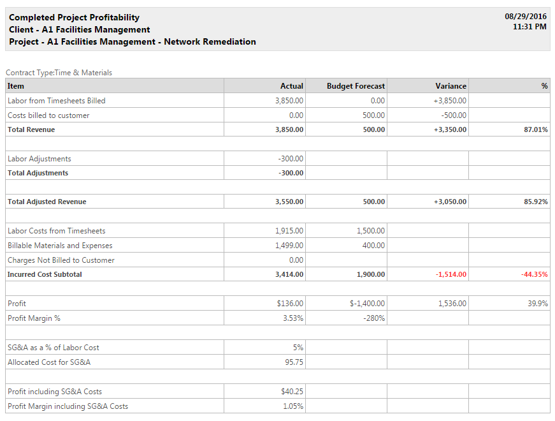The image size is (555, 421).
Task: Click the 3,550.00 Total Adjusted Revenue actual
Action: (289, 202)
